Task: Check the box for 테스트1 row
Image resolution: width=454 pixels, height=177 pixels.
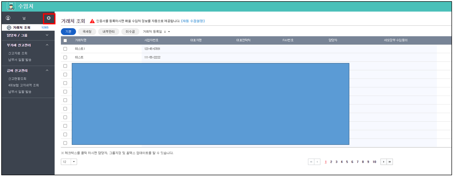Action: click(65, 49)
